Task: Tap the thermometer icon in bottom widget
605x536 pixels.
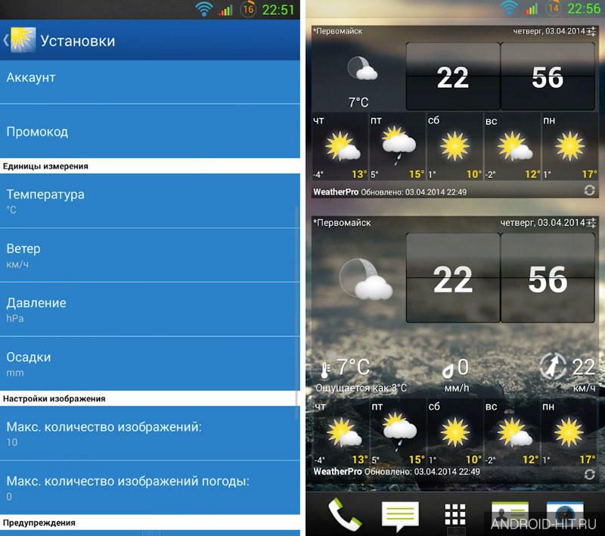Action: point(325,369)
